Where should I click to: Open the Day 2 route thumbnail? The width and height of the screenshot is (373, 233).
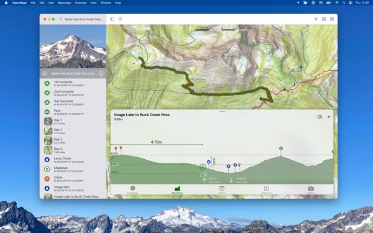(x=48, y=131)
